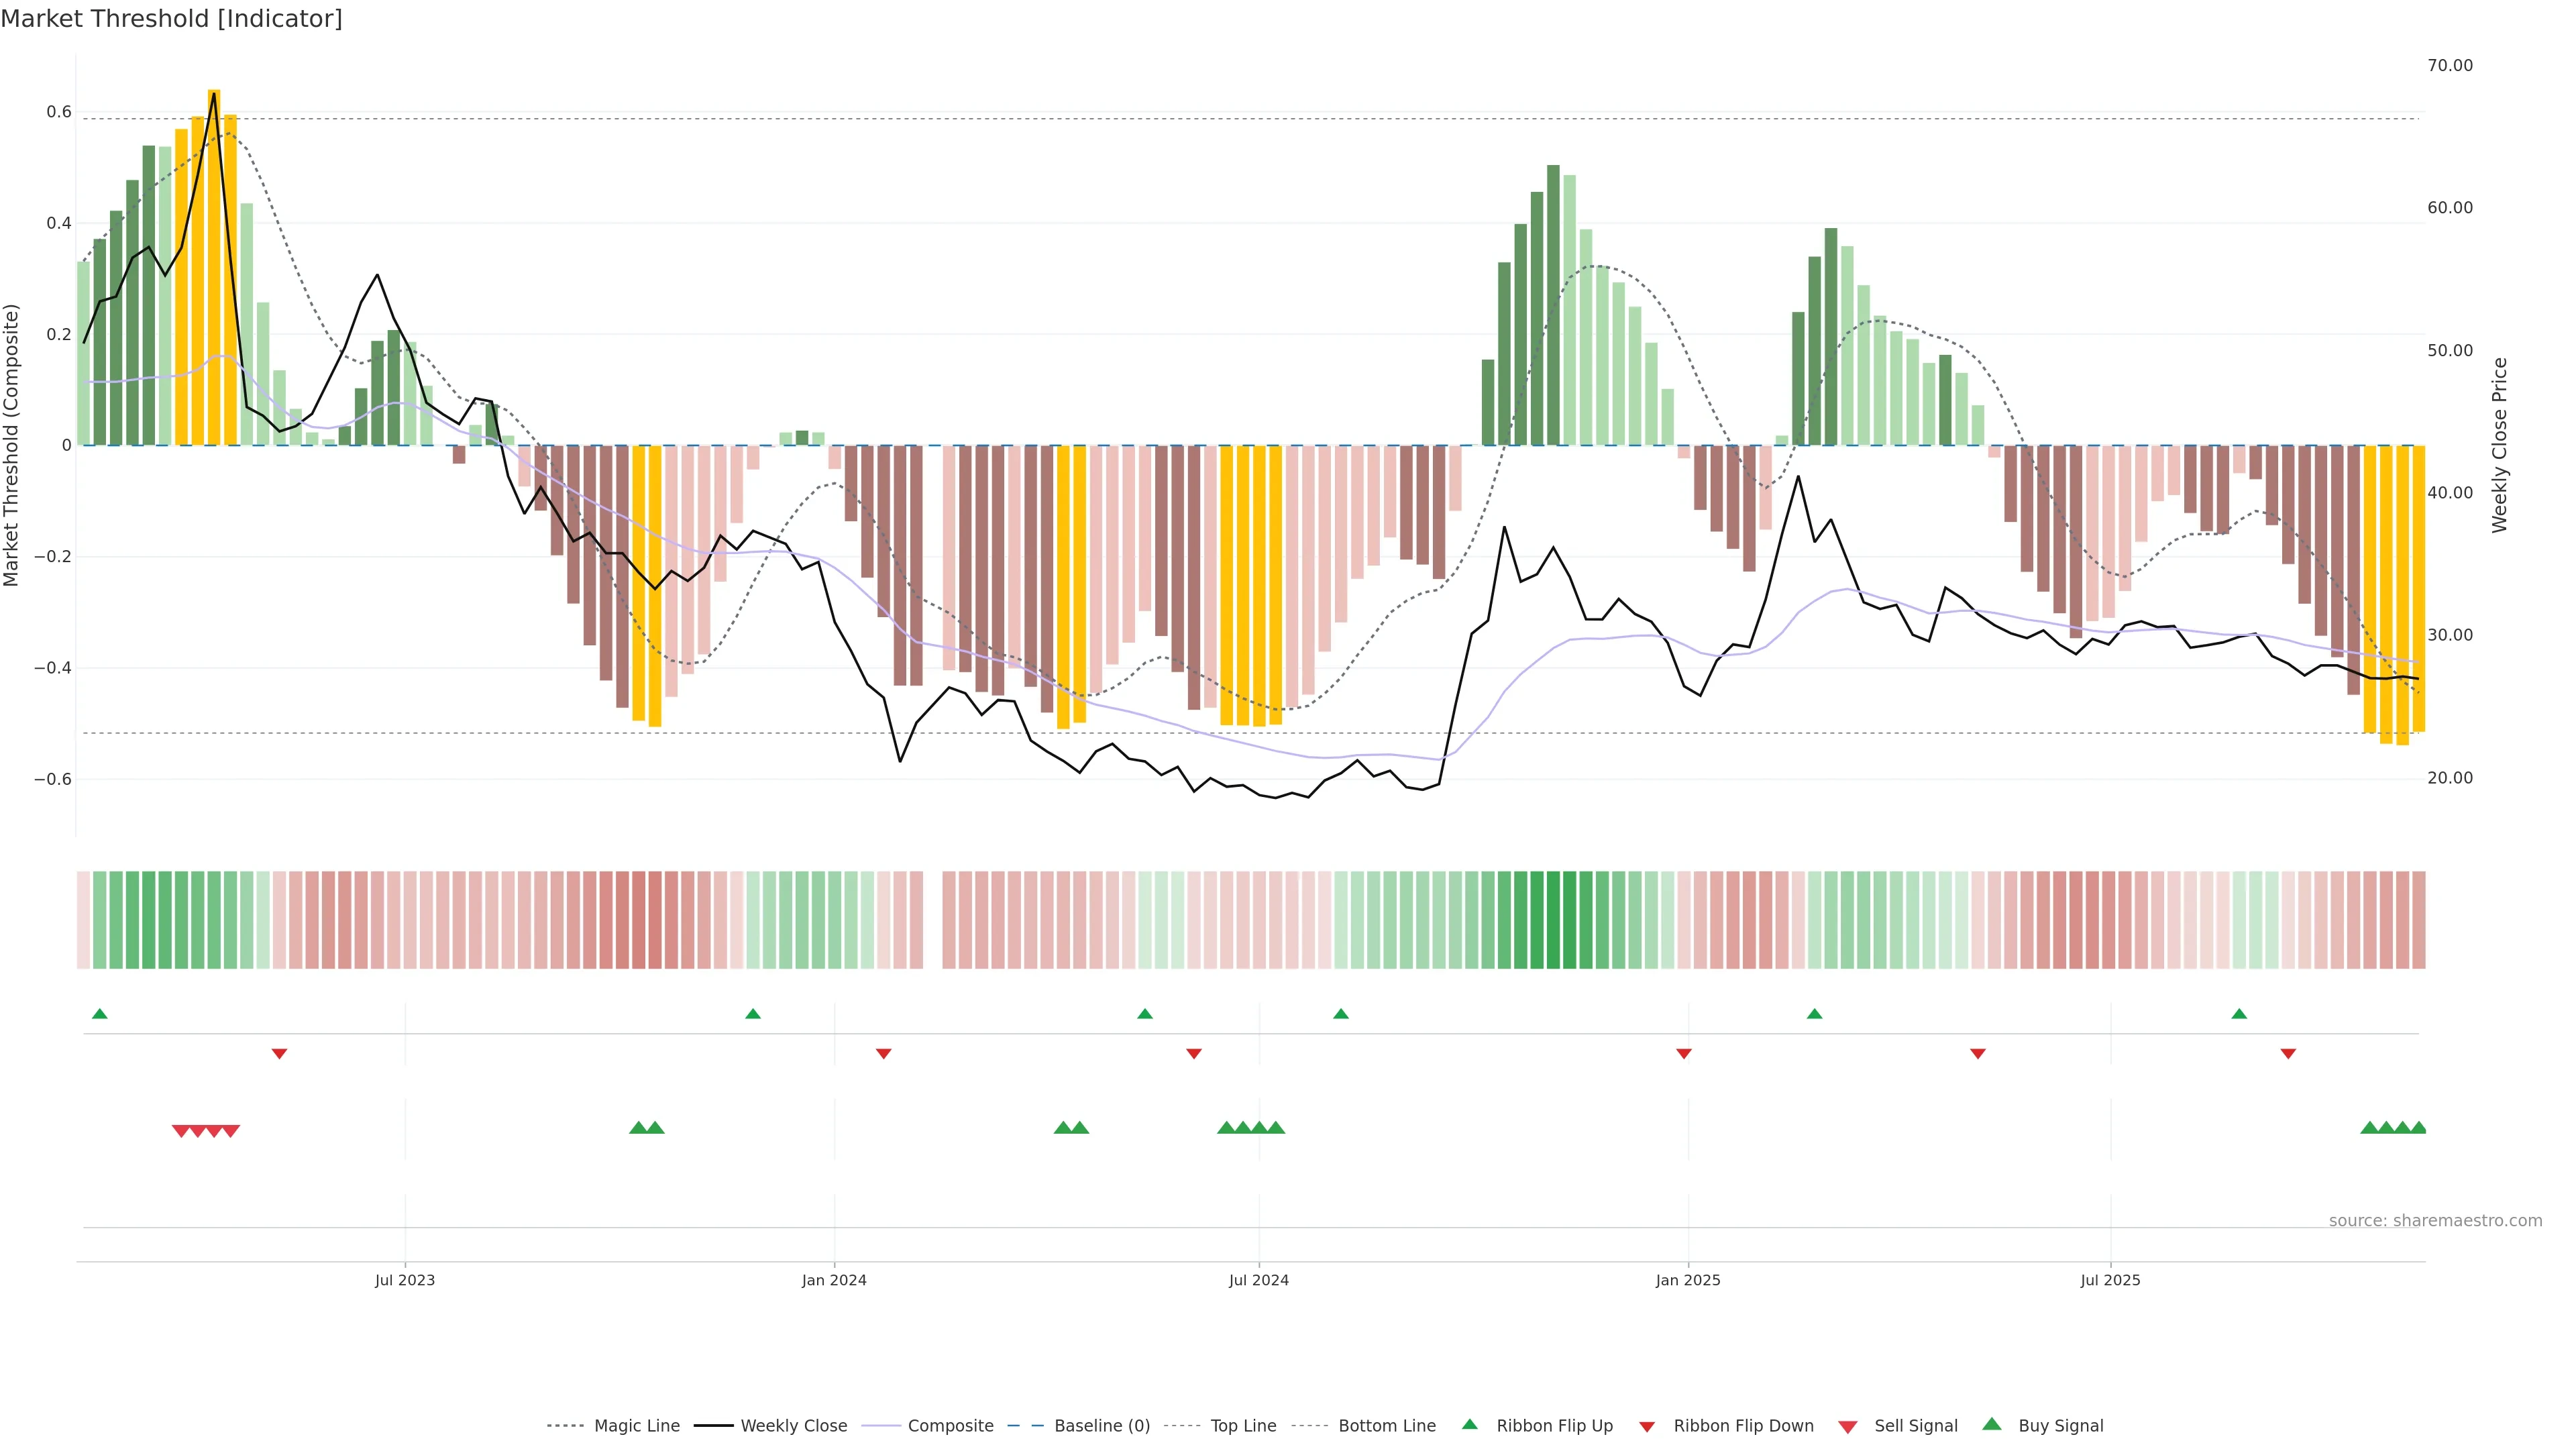Click the Sell Signal legend icon
2576x1449 pixels.
click(x=1847, y=1427)
